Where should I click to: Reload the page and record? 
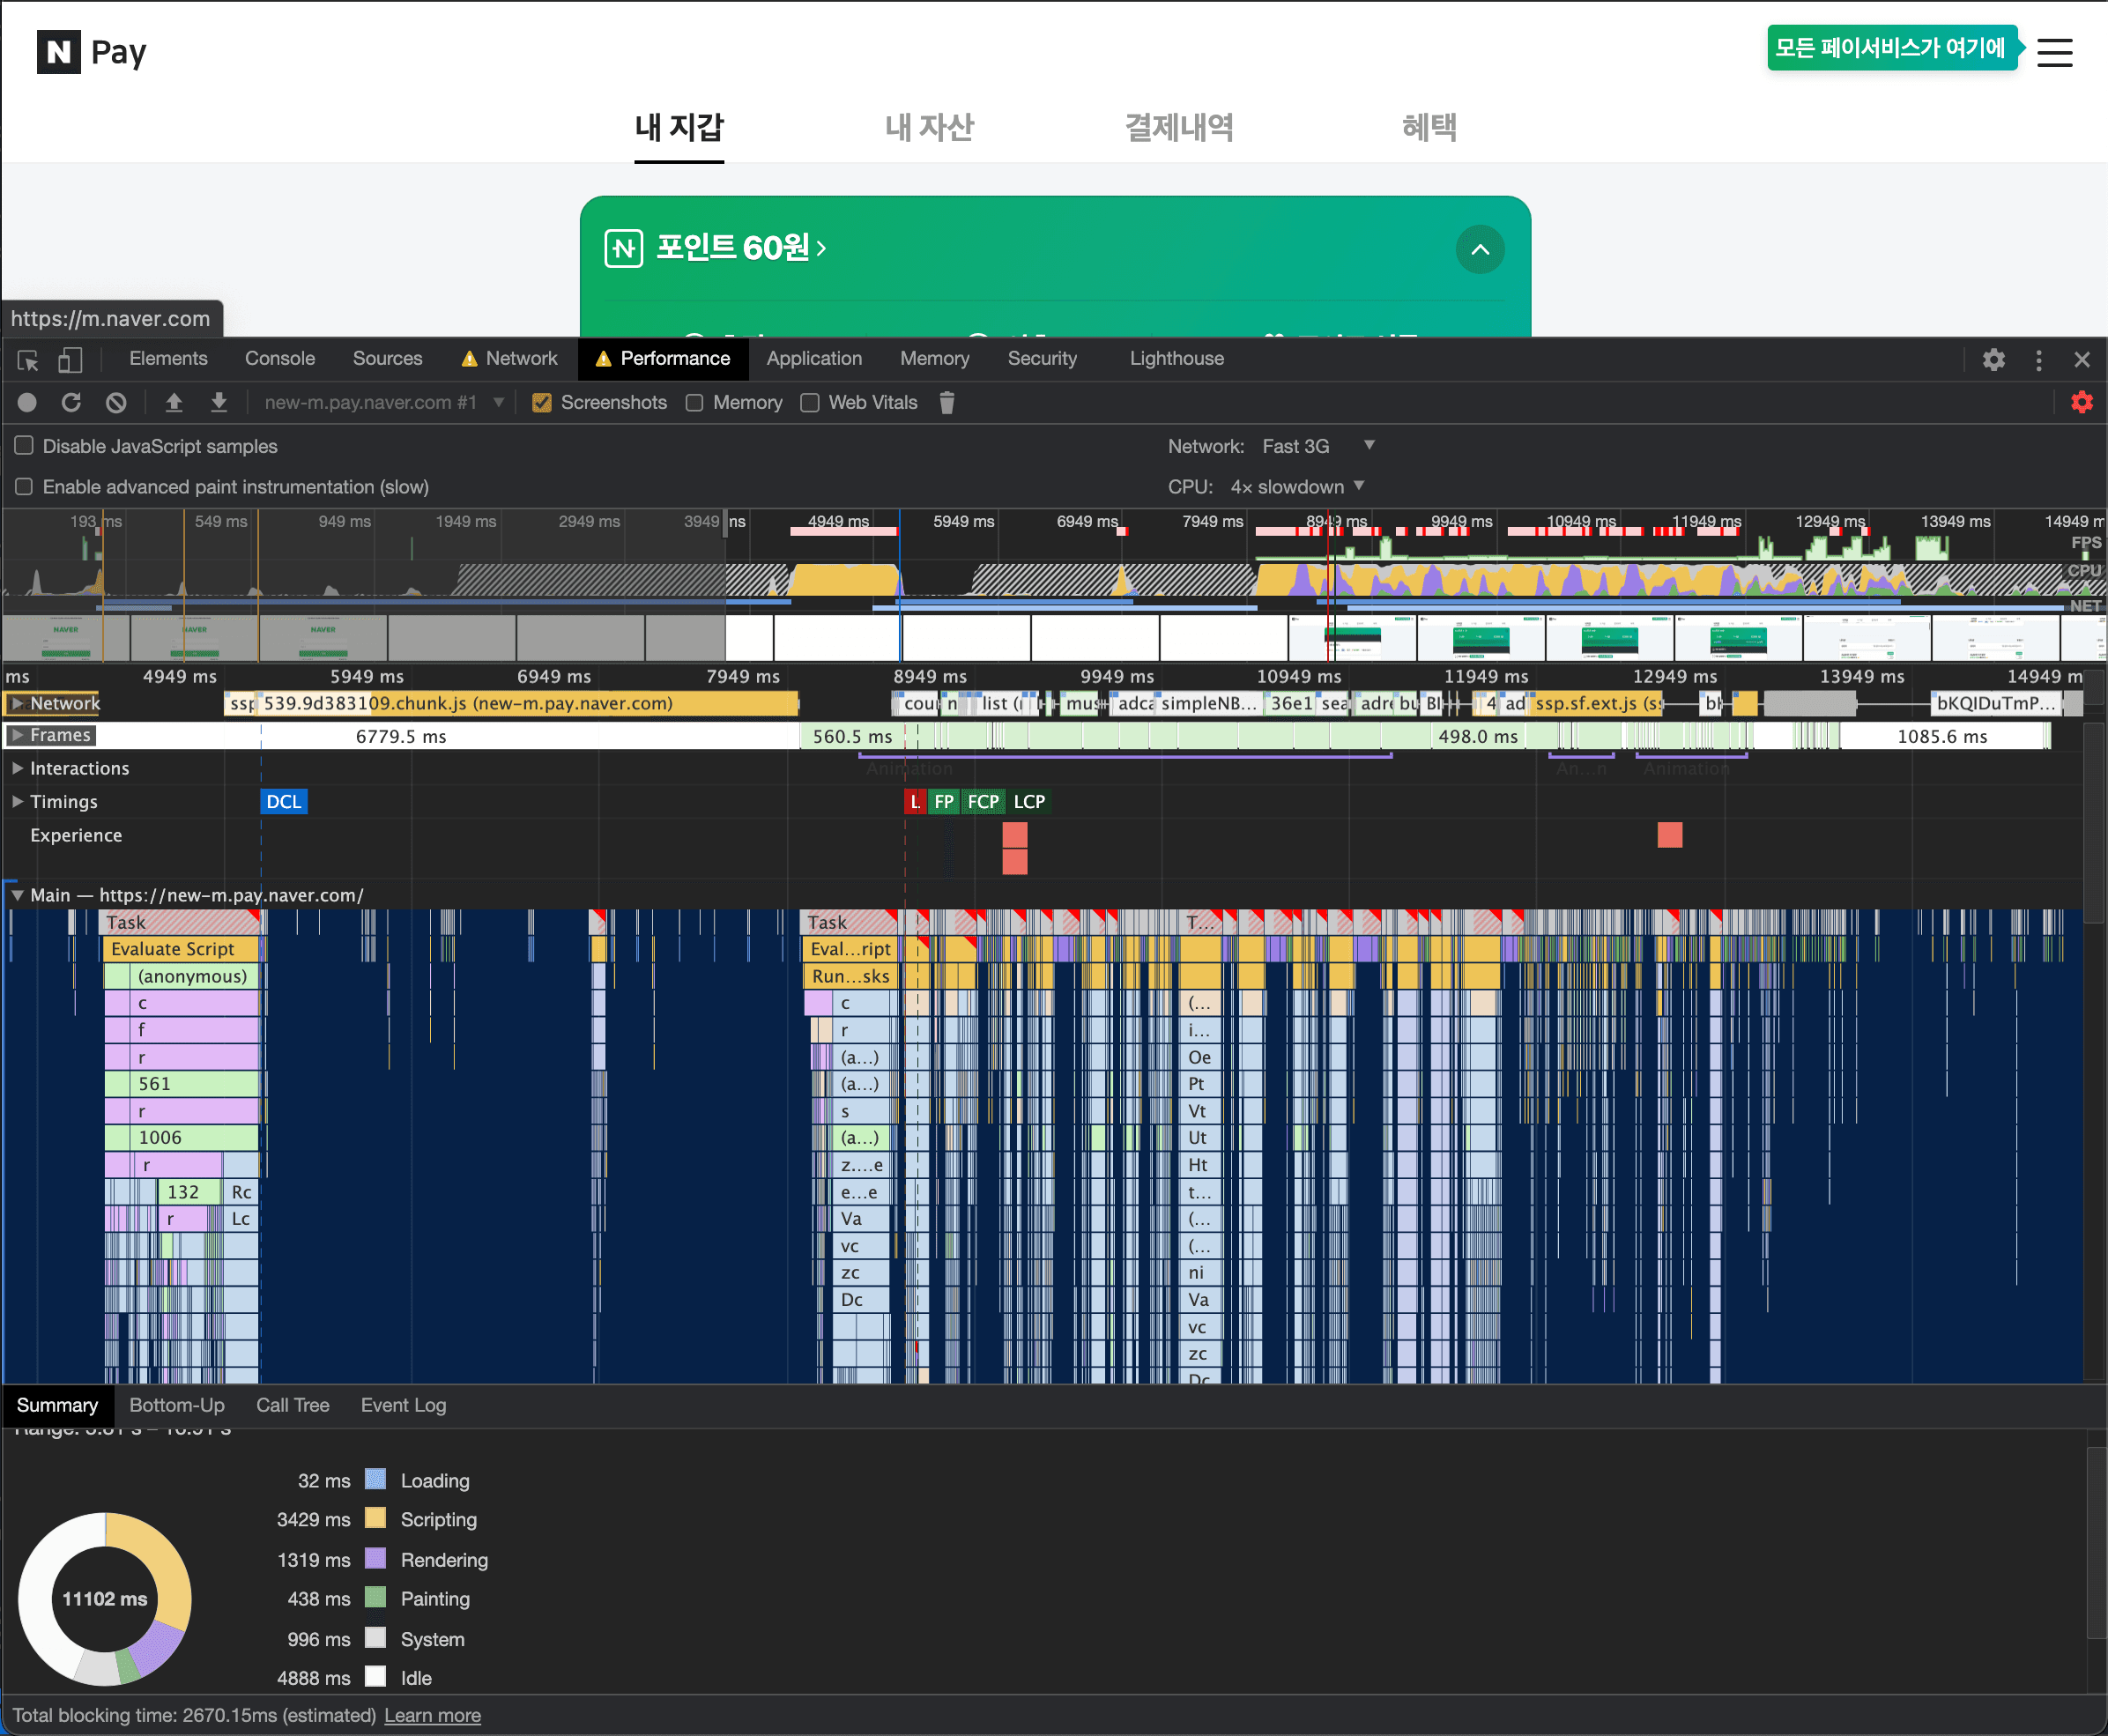coord(71,402)
